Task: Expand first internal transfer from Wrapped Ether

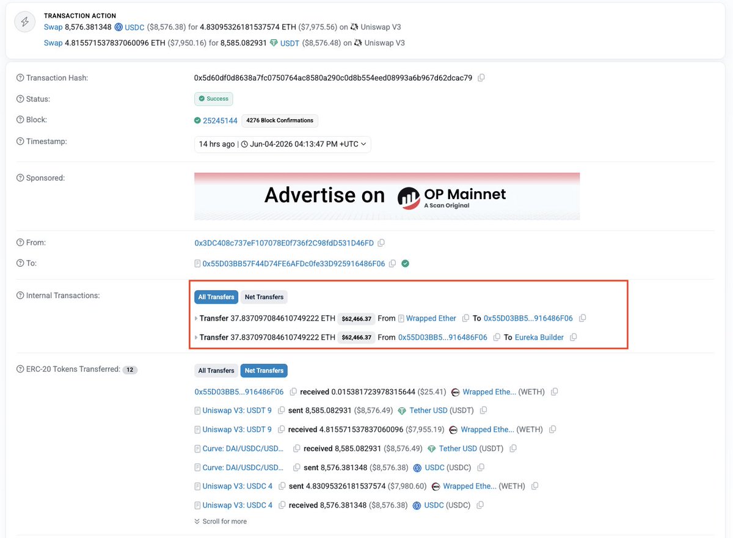Action: [x=196, y=319]
